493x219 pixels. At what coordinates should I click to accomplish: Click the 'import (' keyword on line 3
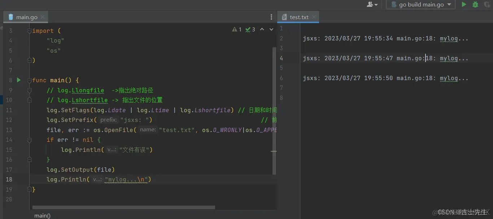[x=47, y=31]
